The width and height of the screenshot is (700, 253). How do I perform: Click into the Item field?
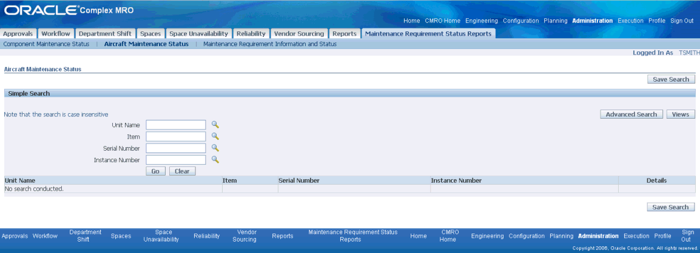tap(176, 137)
